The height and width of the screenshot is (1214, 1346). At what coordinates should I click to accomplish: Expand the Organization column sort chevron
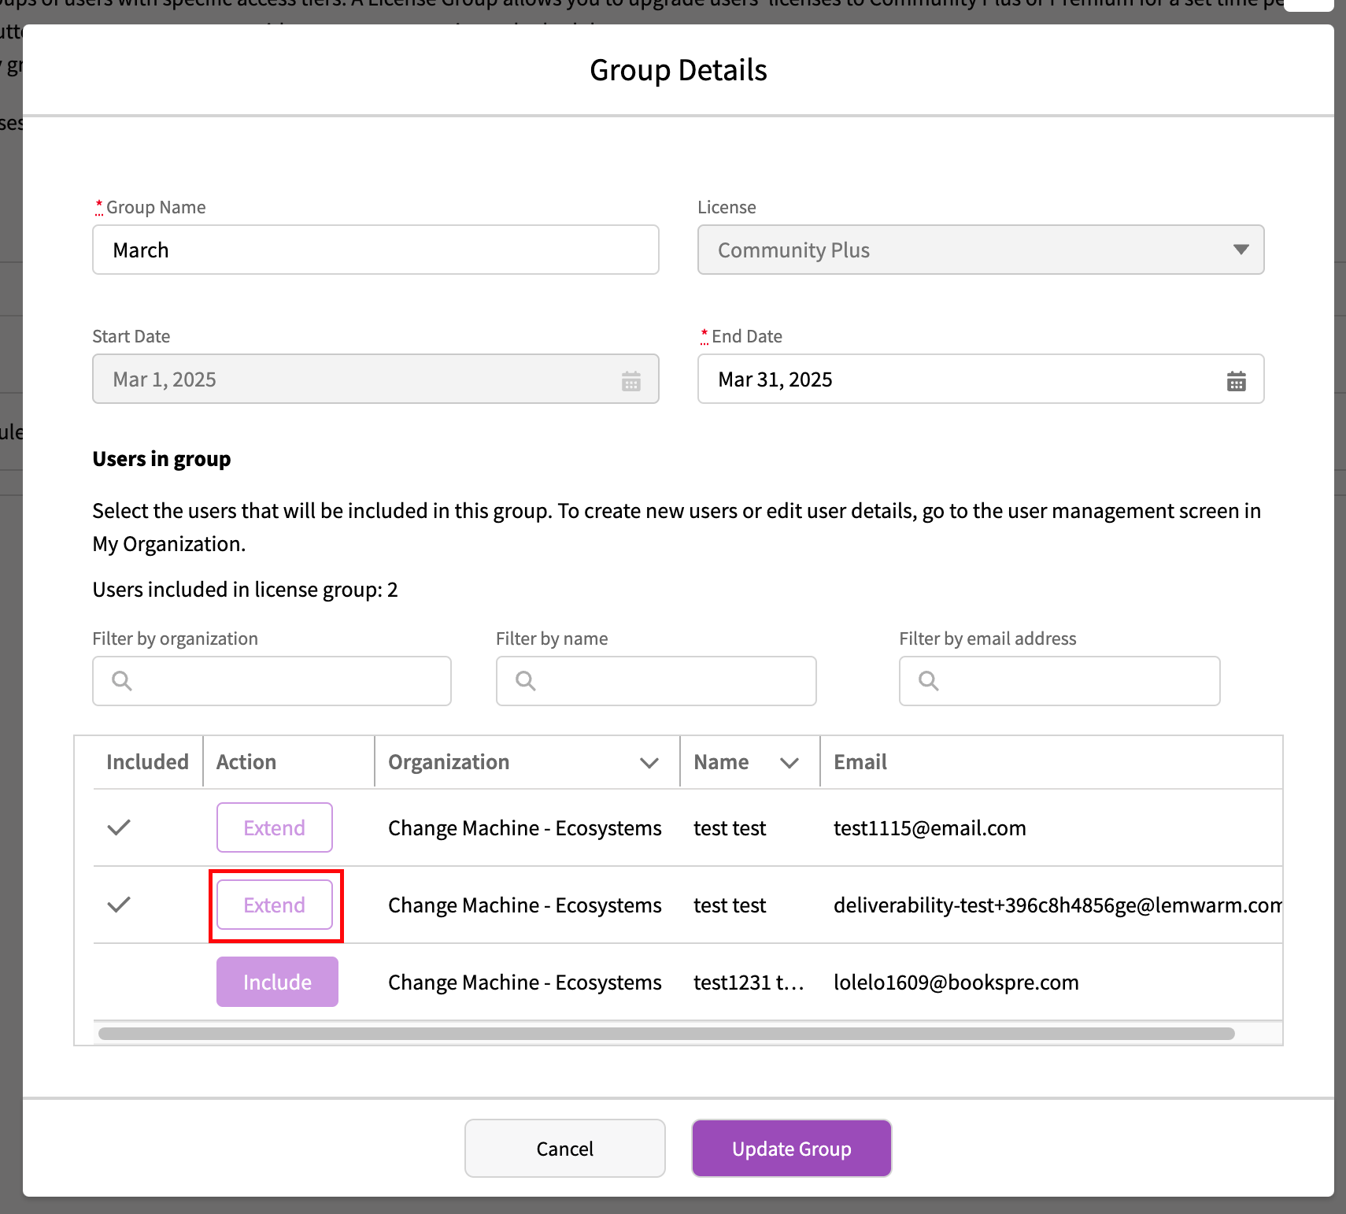pyautogui.click(x=649, y=763)
